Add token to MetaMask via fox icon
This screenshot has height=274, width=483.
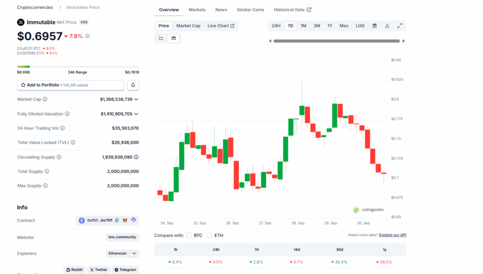125,220
